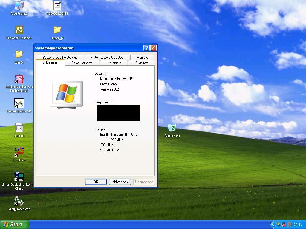Click the 'Registriert für:' label
Screen dimensions: 306x229
click(104, 102)
